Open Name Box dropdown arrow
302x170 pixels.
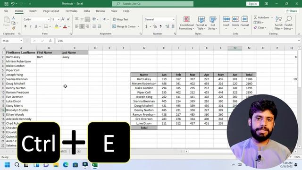[21, 41]
